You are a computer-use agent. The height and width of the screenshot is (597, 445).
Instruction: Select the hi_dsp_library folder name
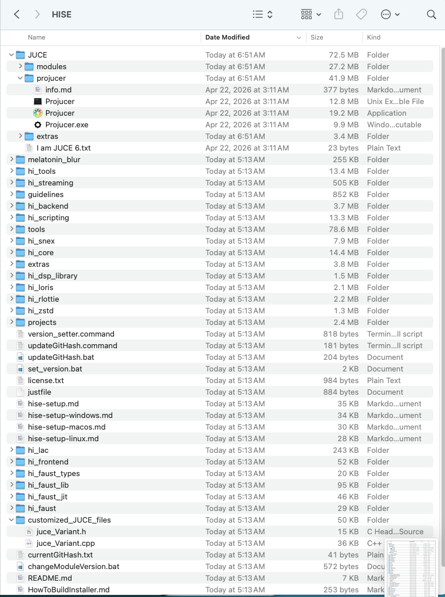click(52, 276)
